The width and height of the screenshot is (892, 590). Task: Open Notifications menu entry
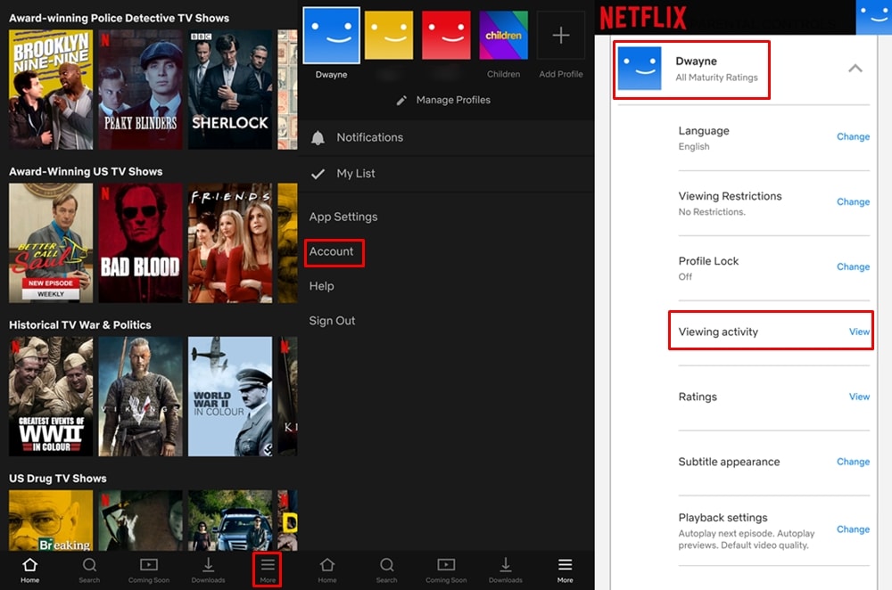point(446,137)
